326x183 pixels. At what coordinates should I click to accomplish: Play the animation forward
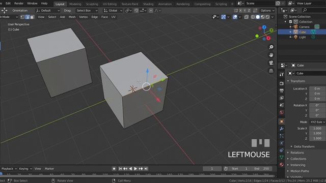pyautogui.click(x=135, y=169)
